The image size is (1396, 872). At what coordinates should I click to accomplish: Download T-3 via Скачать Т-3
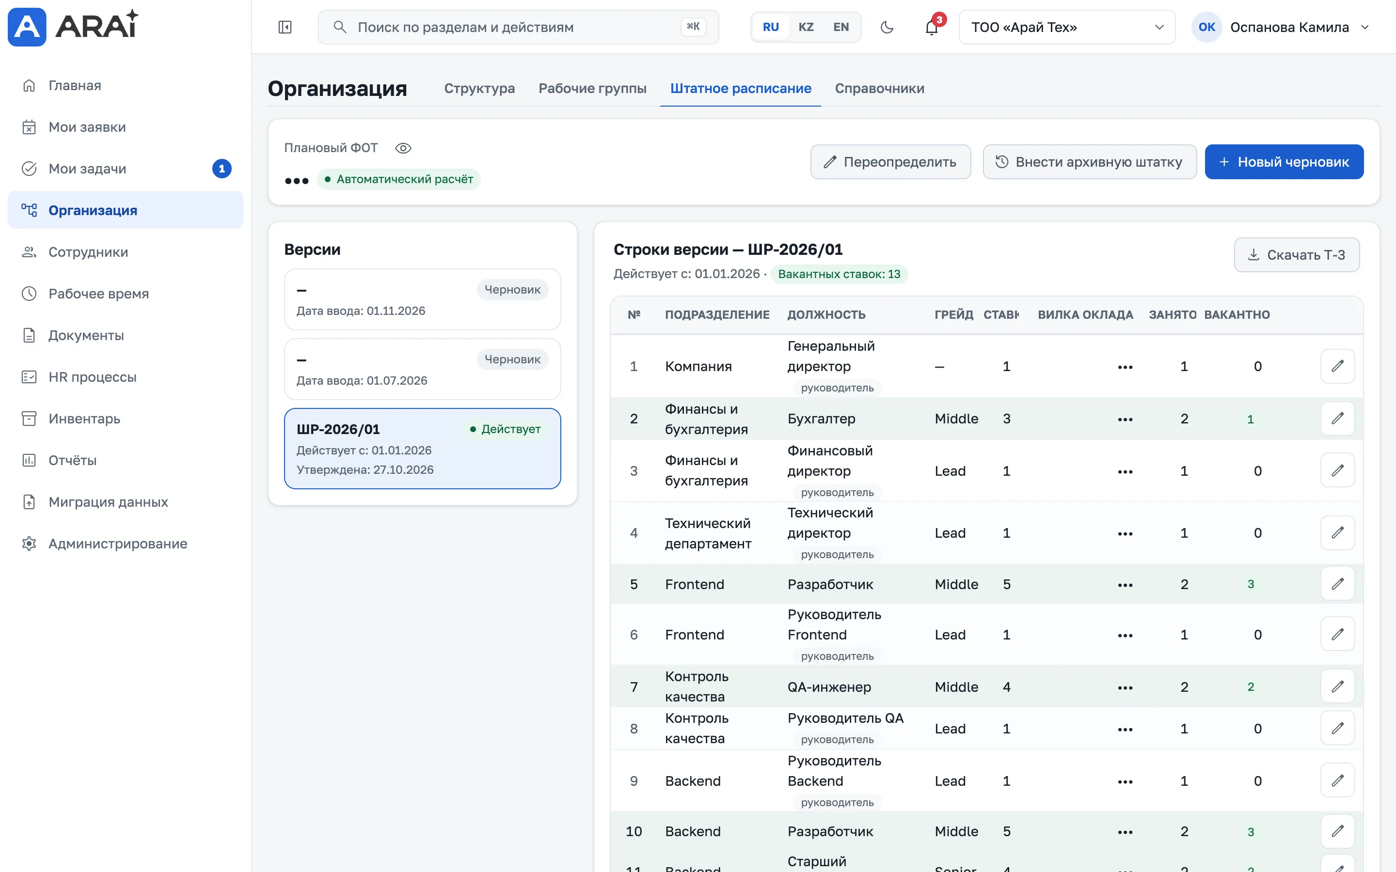click(1296, 255)
